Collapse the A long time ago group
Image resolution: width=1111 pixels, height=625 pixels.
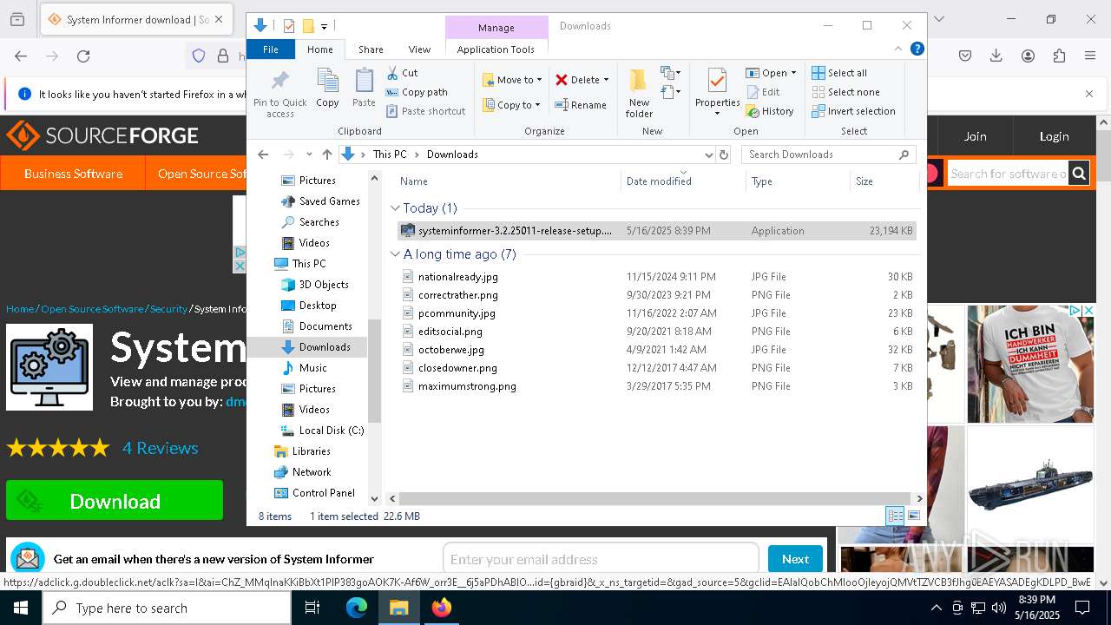tap(395, 254)
